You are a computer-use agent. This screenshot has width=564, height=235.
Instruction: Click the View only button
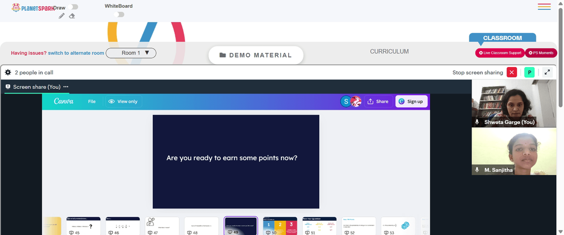[124, 101]
